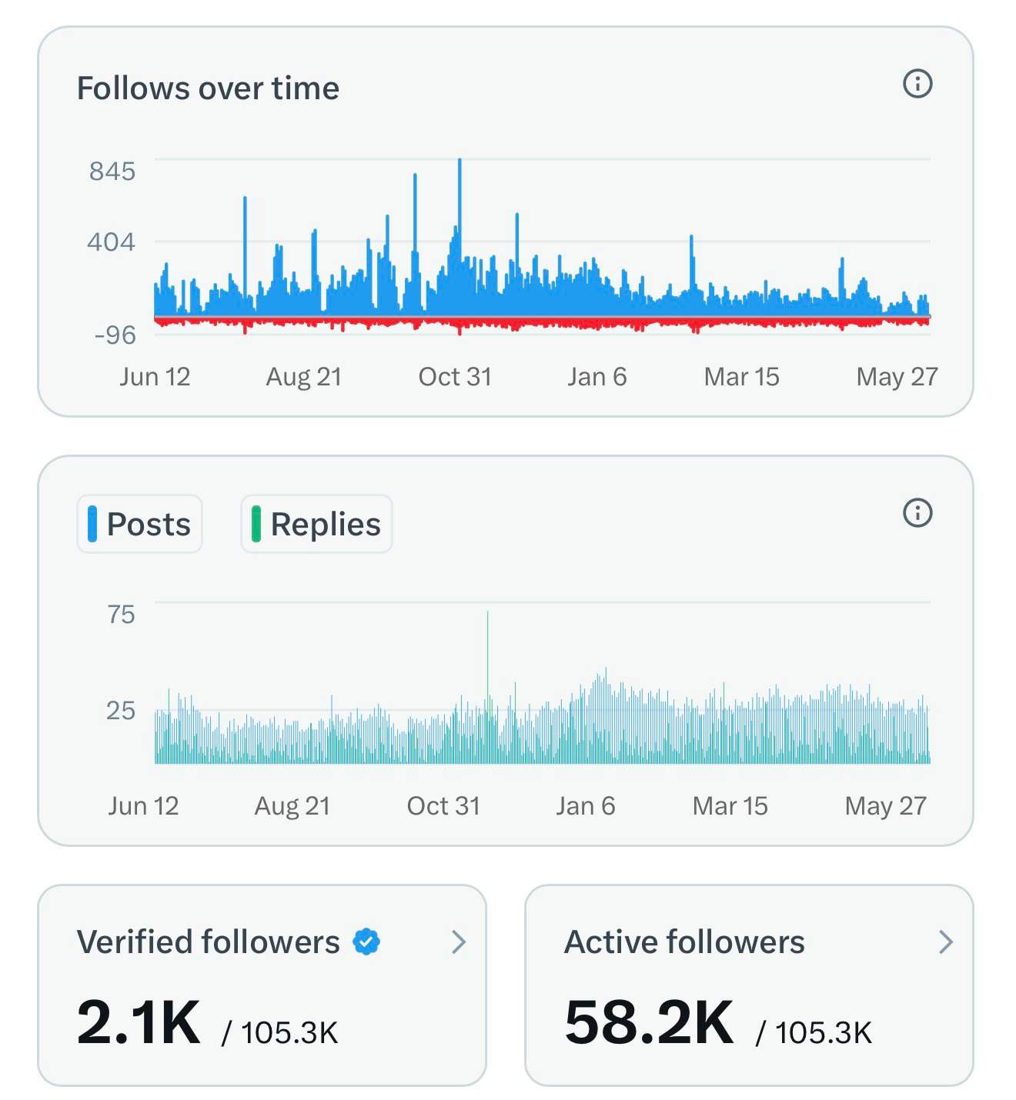This screenshot has width=1016, height=1100.
Task: Open the Active followers card title
Action: (x=684, y=942)
